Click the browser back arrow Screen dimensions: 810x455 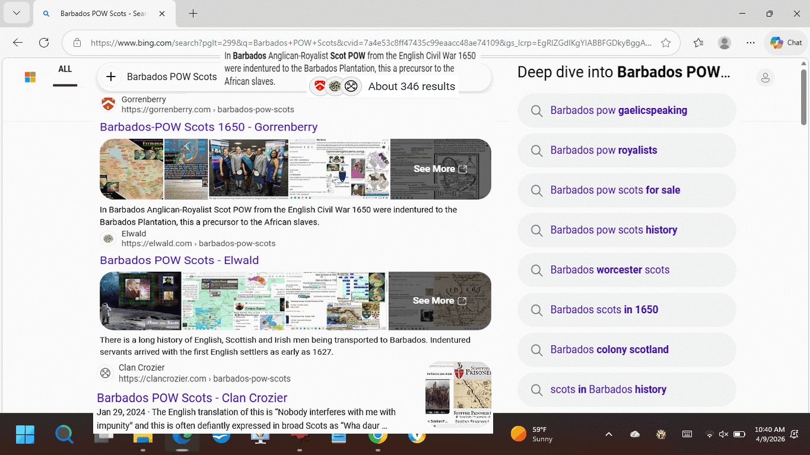18,43
